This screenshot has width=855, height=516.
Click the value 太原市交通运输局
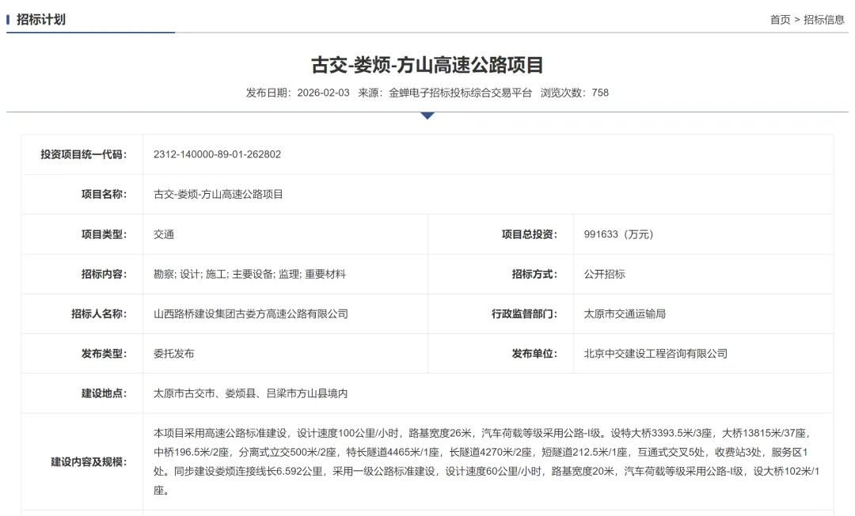(625, 314)
